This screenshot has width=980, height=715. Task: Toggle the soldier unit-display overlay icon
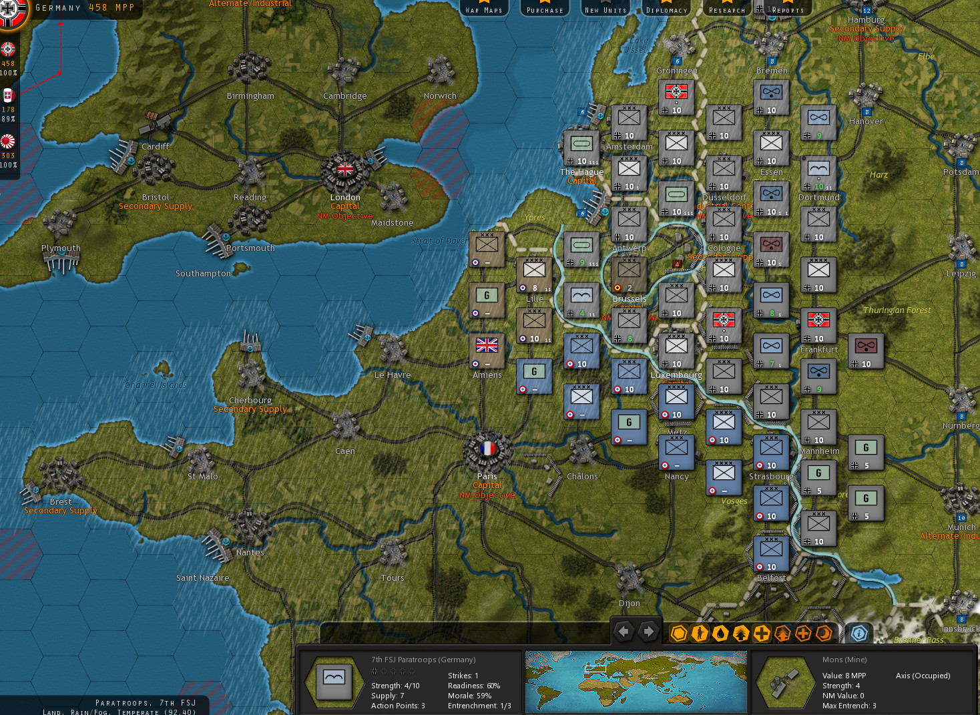(699, 633)
